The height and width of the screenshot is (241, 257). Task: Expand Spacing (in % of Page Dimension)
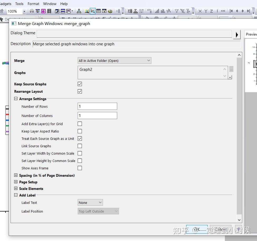[16, 175]
